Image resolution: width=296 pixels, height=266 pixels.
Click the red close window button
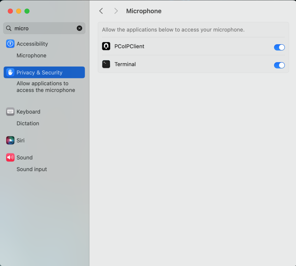tap(10, 11)
